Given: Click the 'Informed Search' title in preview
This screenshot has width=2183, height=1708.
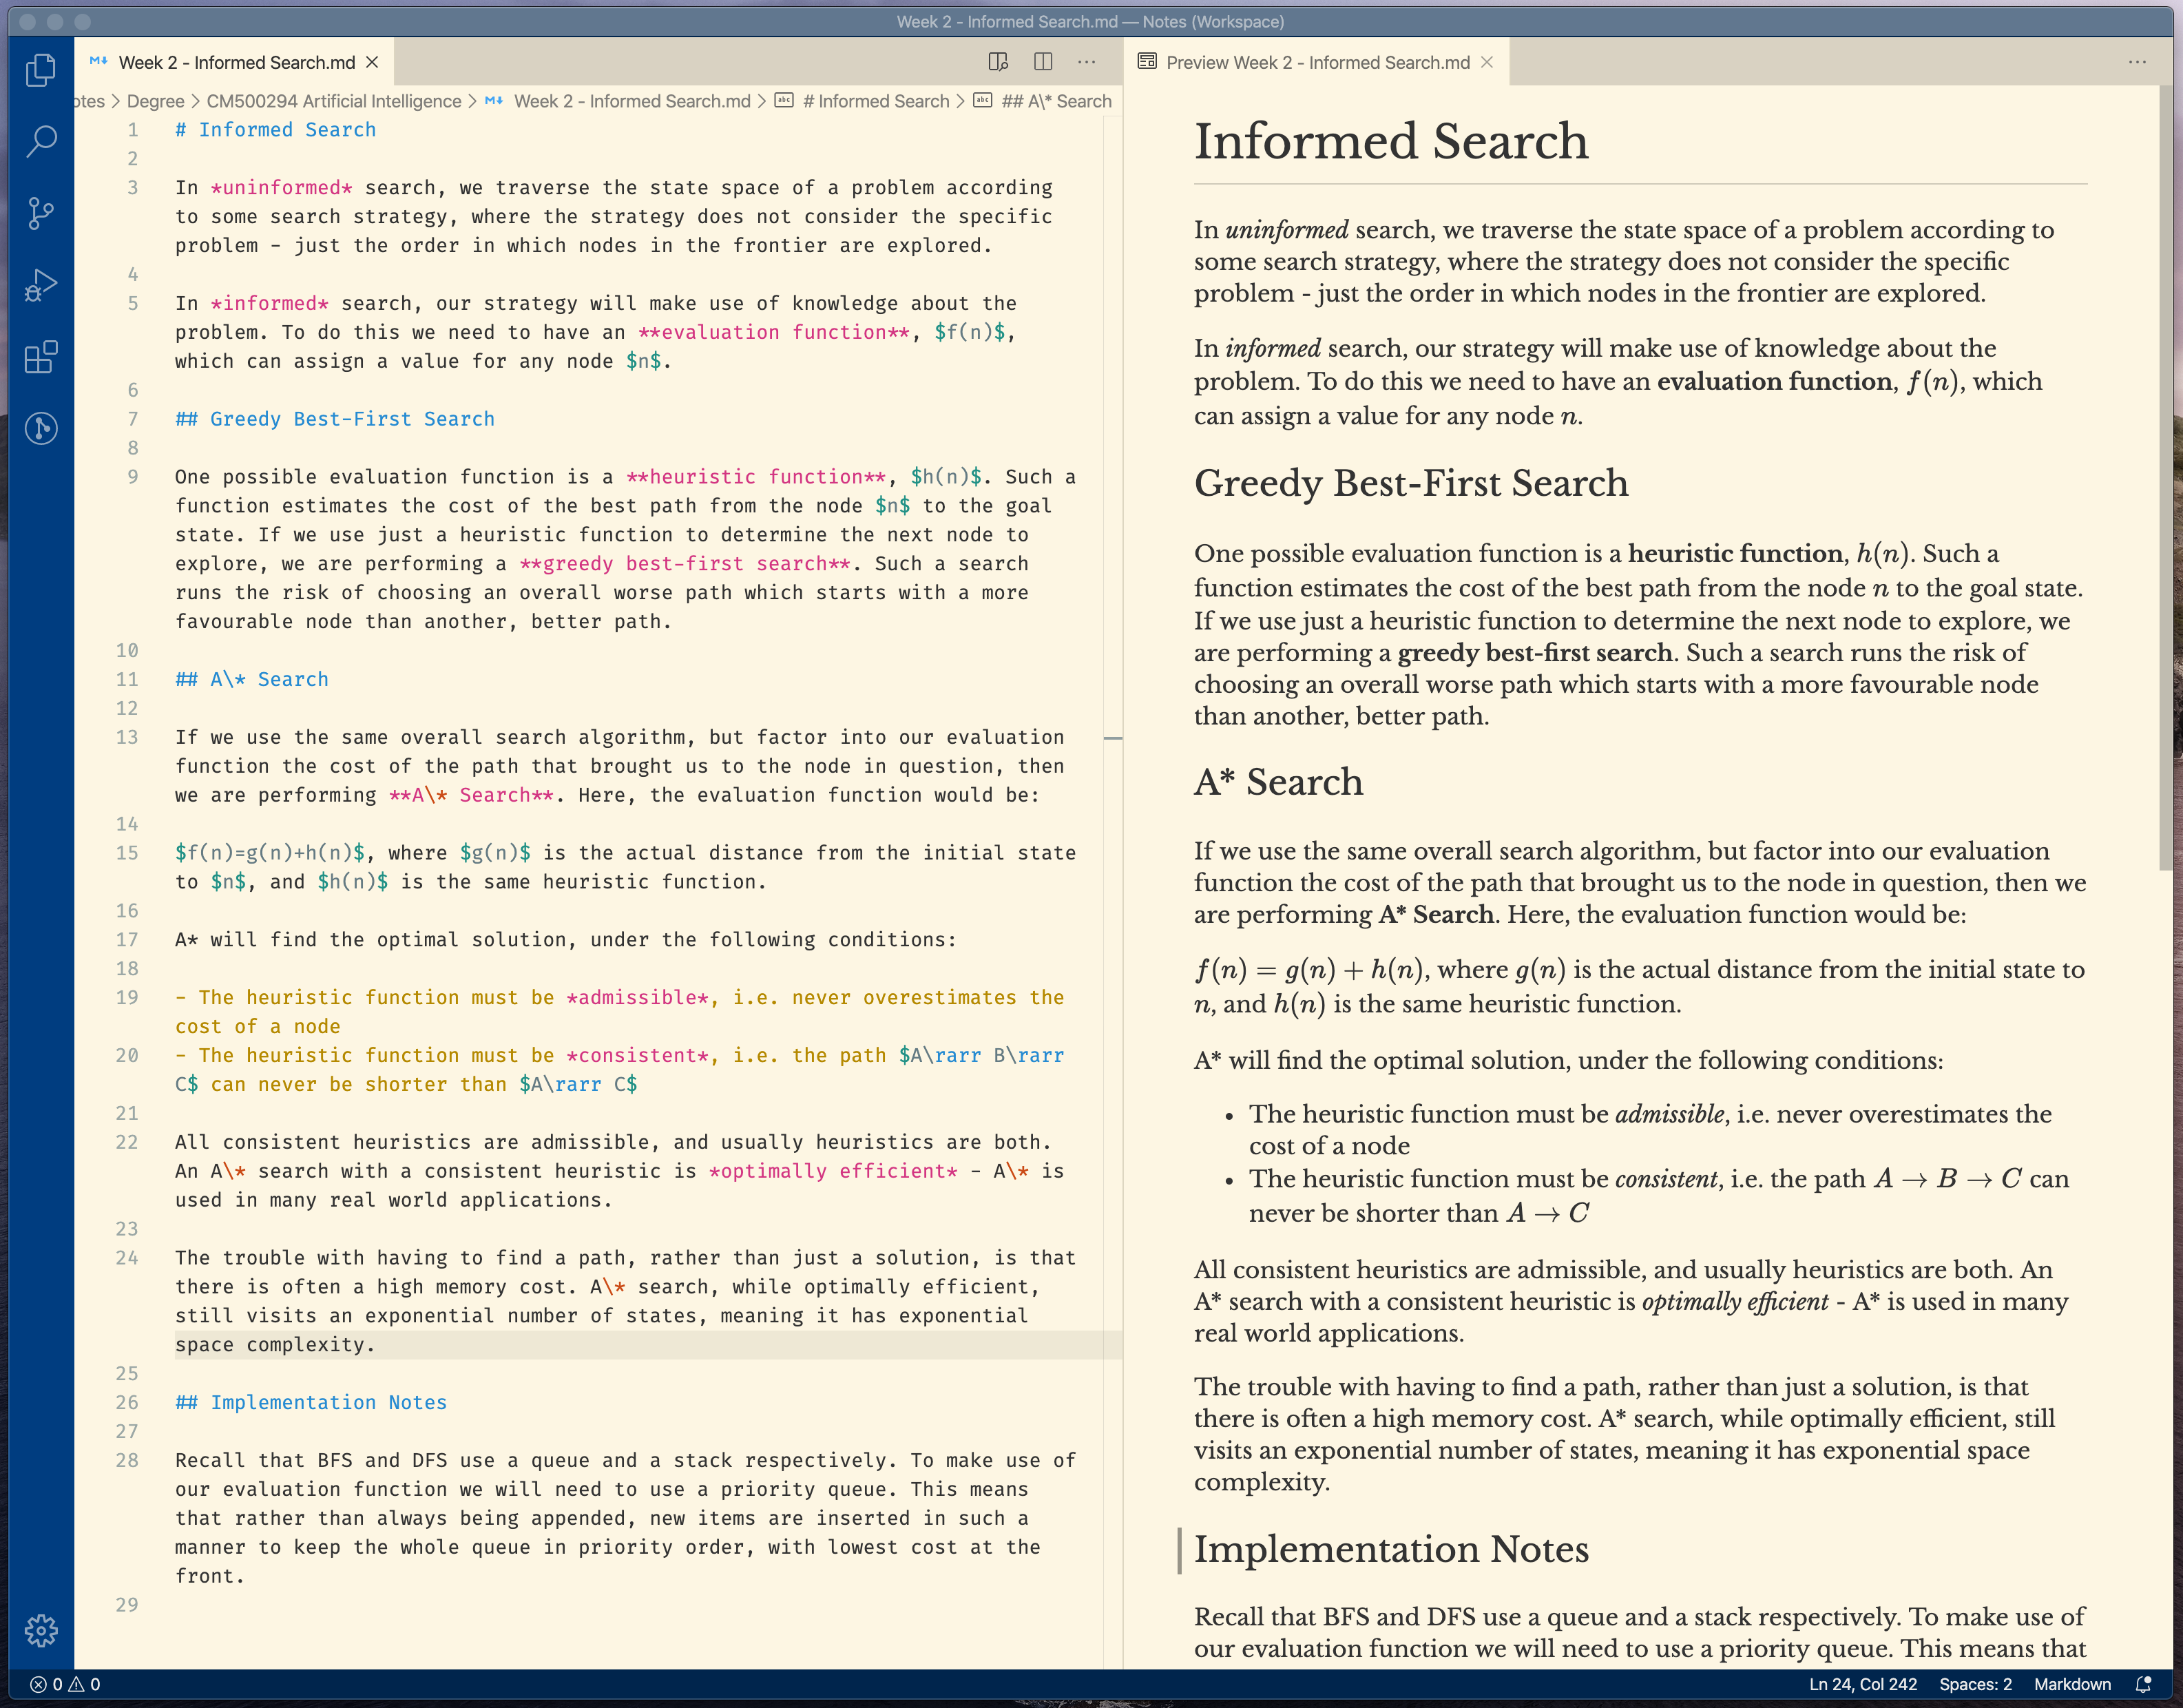Looking at the screenshot, I should (1391, 141).
